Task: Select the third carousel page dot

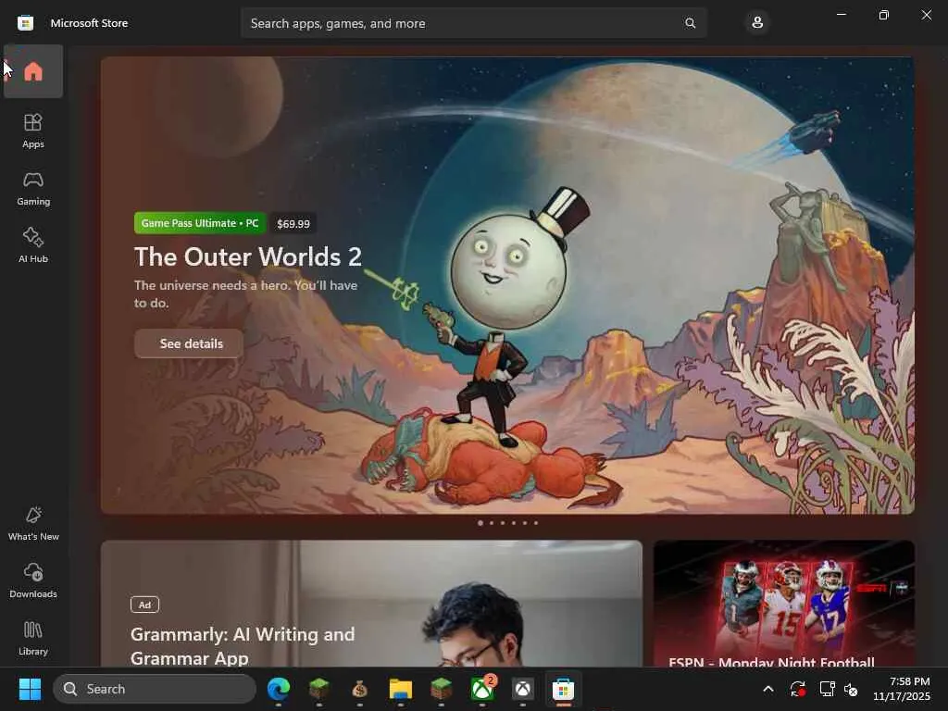Action: click(x=503, y=523)
